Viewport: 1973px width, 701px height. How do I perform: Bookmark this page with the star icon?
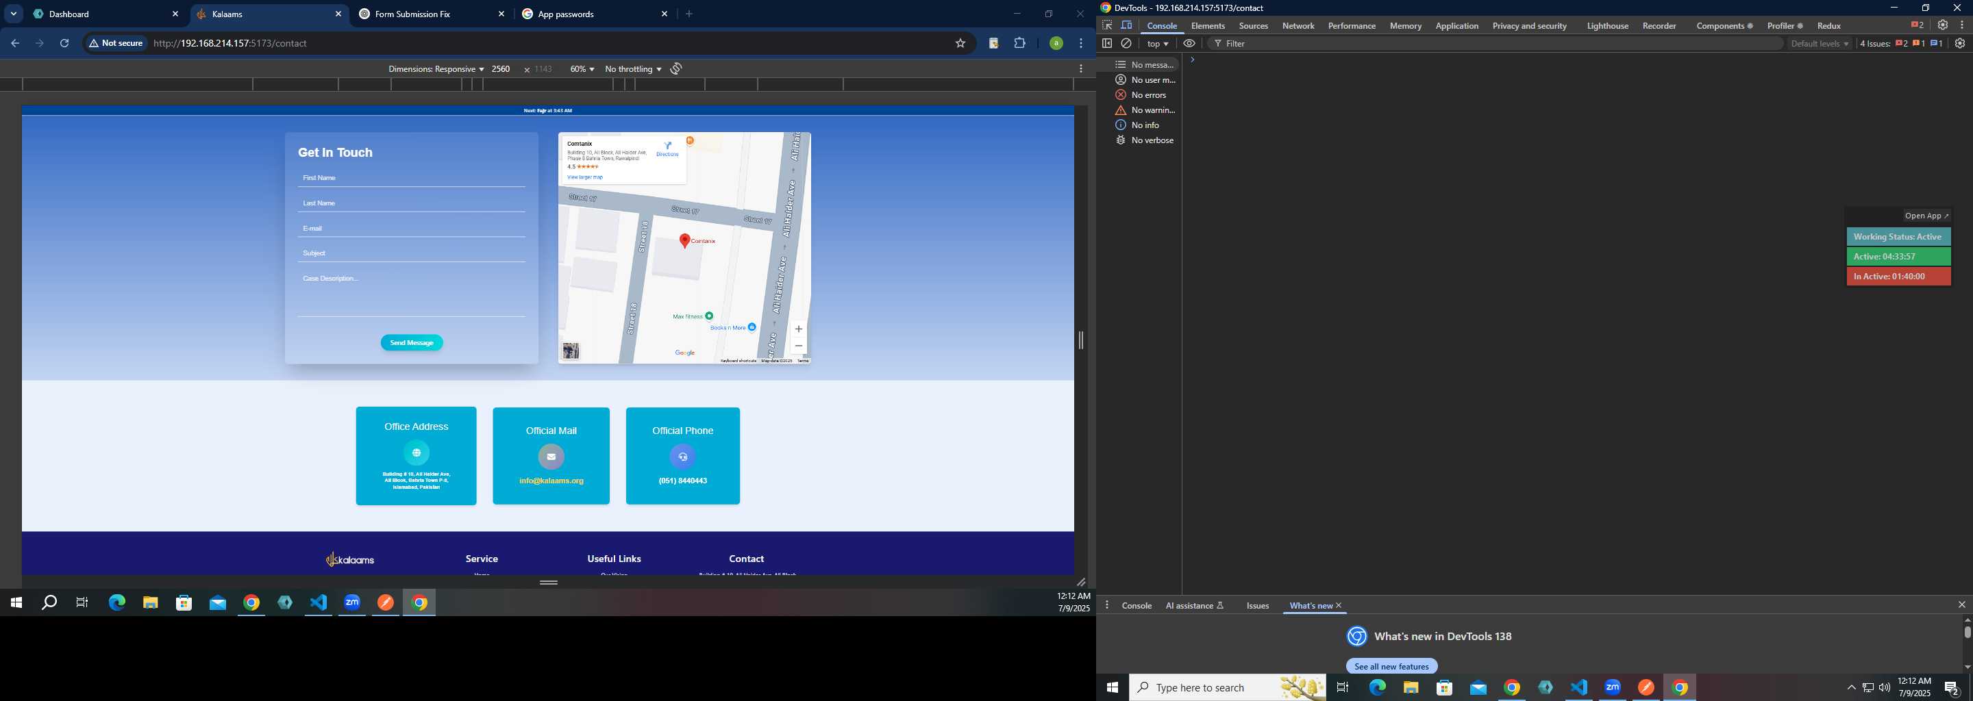[x=960, y=44]
